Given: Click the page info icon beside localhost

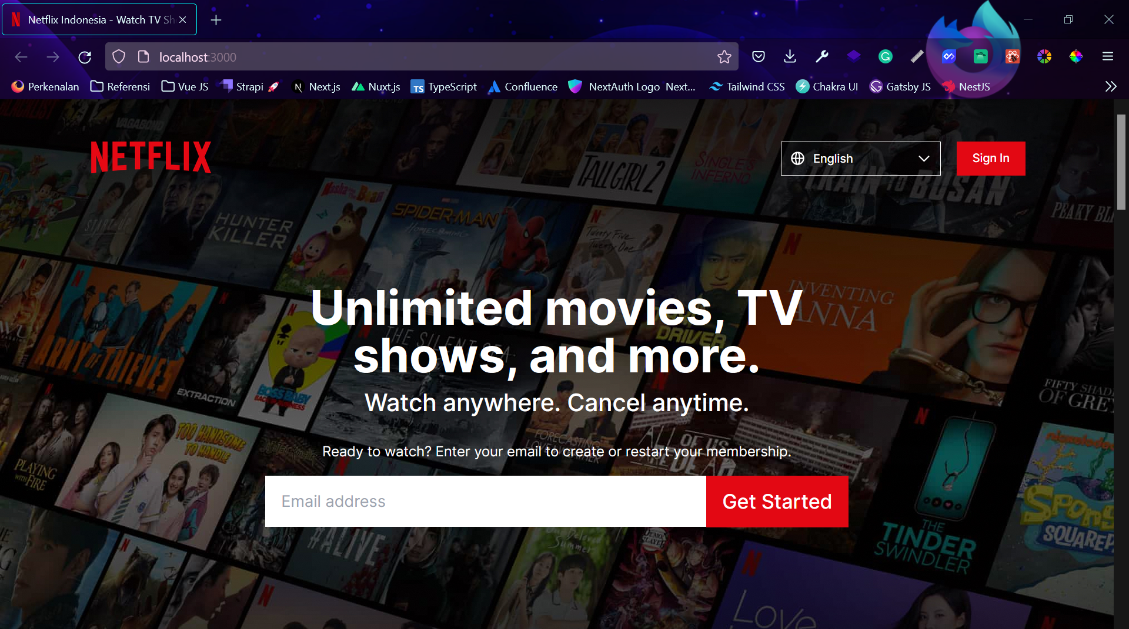Looking at the screenshot, I should pyautogui.click(x=143, y=57).
